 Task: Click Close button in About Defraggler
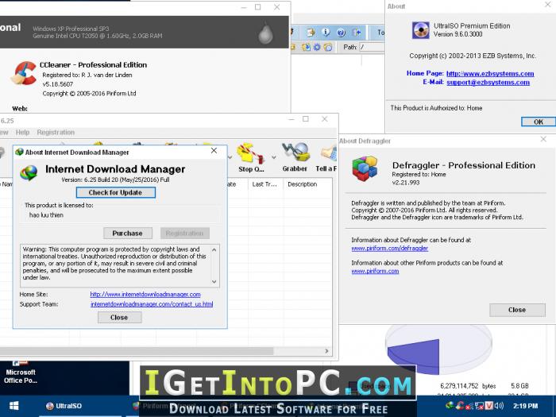(517, 310)
